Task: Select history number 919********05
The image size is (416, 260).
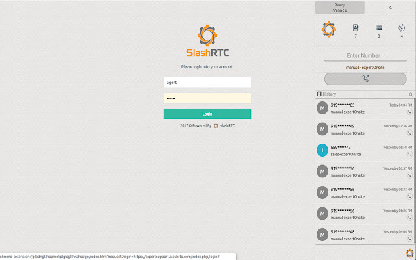Action: (x=343, y=105)
